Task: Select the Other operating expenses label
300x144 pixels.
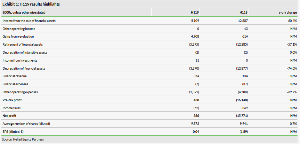Action: pos(20,92)
